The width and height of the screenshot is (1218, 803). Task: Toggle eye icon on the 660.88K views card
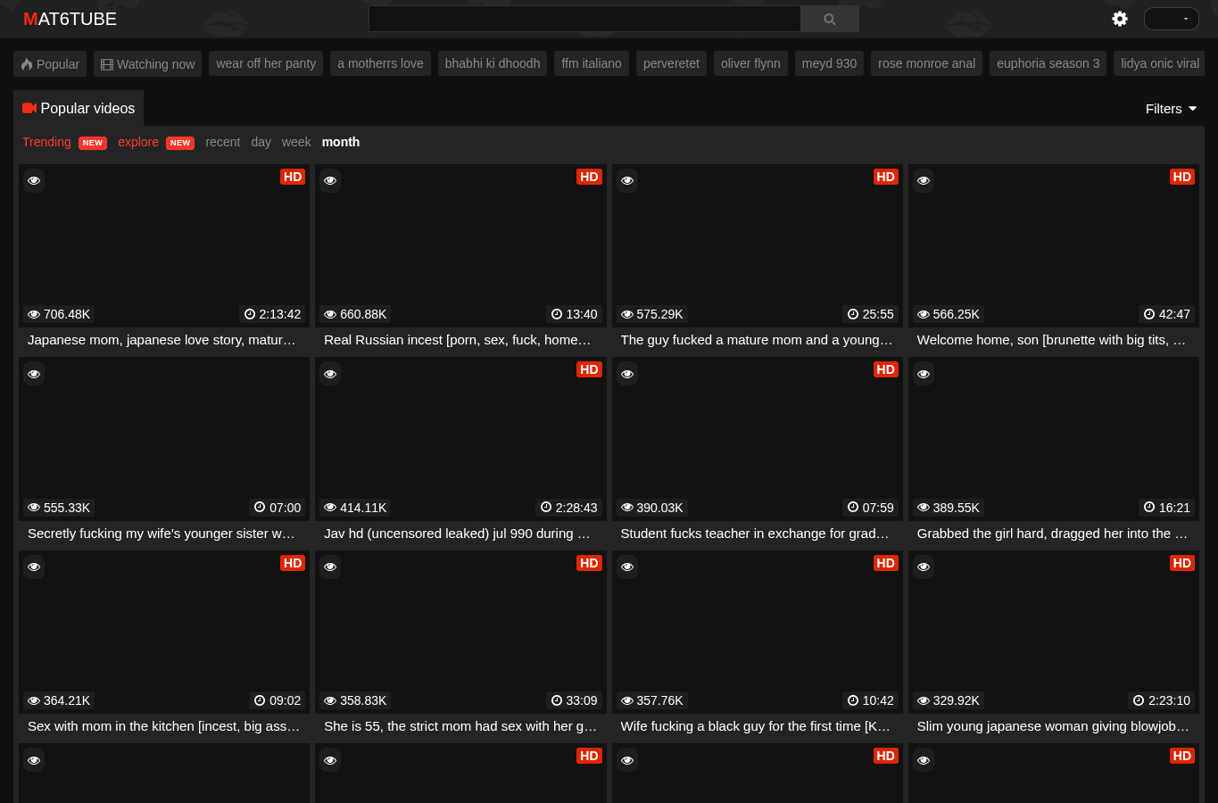click(x=330, y=180)
